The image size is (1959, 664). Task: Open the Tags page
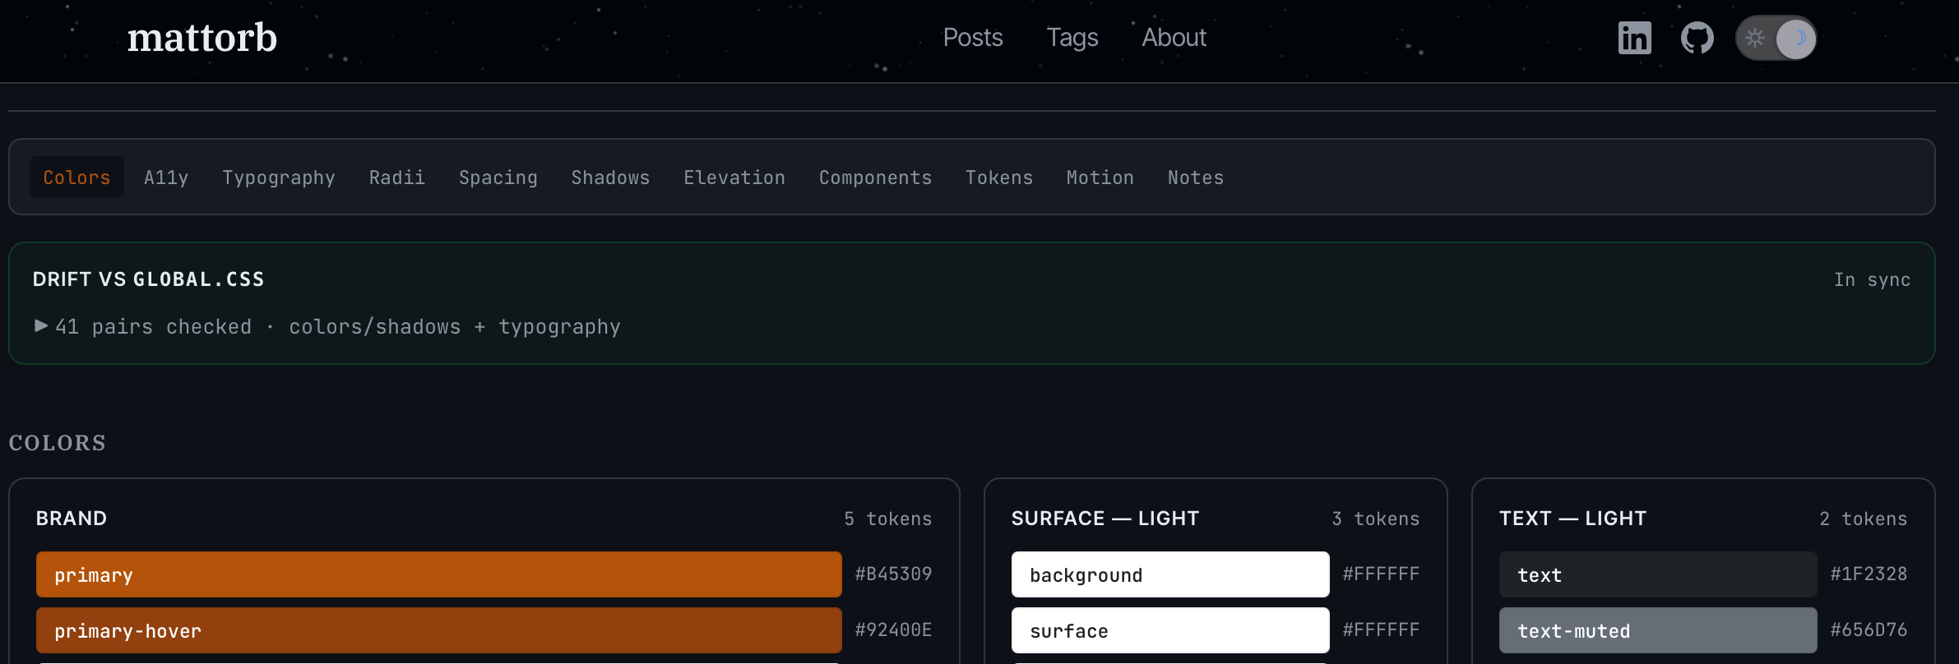1072,38
